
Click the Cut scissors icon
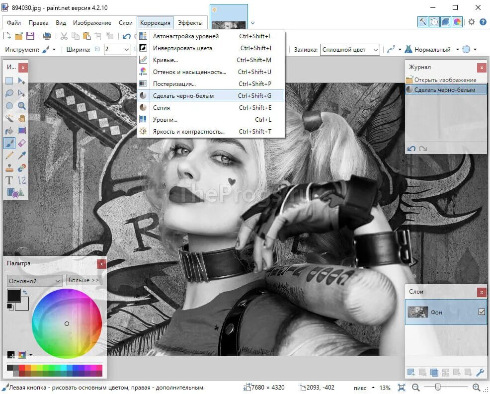(x=64, y=36)
